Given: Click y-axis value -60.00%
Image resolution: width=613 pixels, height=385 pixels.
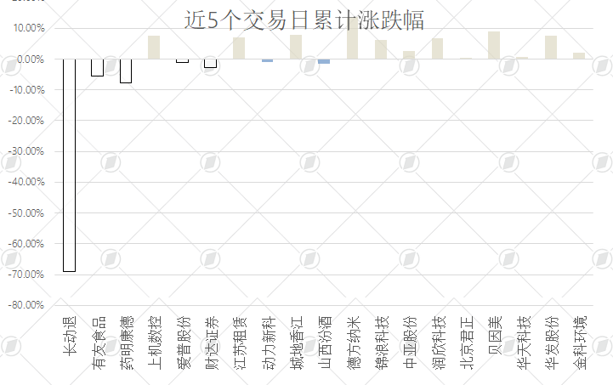Looking at the screenshot, I should click(26, 244).
